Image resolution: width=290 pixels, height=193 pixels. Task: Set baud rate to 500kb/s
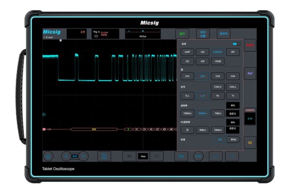203,113
